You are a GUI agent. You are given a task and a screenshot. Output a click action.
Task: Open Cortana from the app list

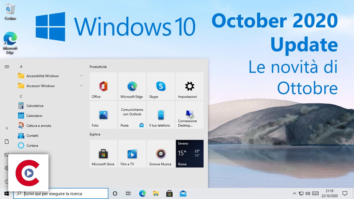50,146
